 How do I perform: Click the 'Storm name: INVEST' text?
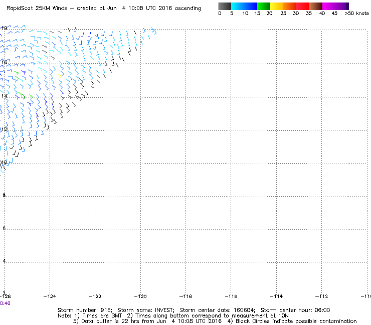(146, 310)
